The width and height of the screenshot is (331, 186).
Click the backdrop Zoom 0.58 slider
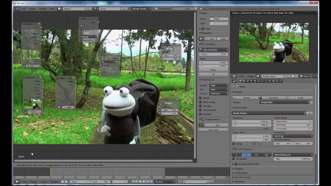coord(214,54)
